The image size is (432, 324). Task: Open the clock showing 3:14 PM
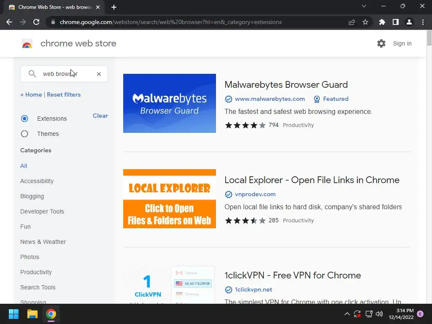(x=401, y=314)
